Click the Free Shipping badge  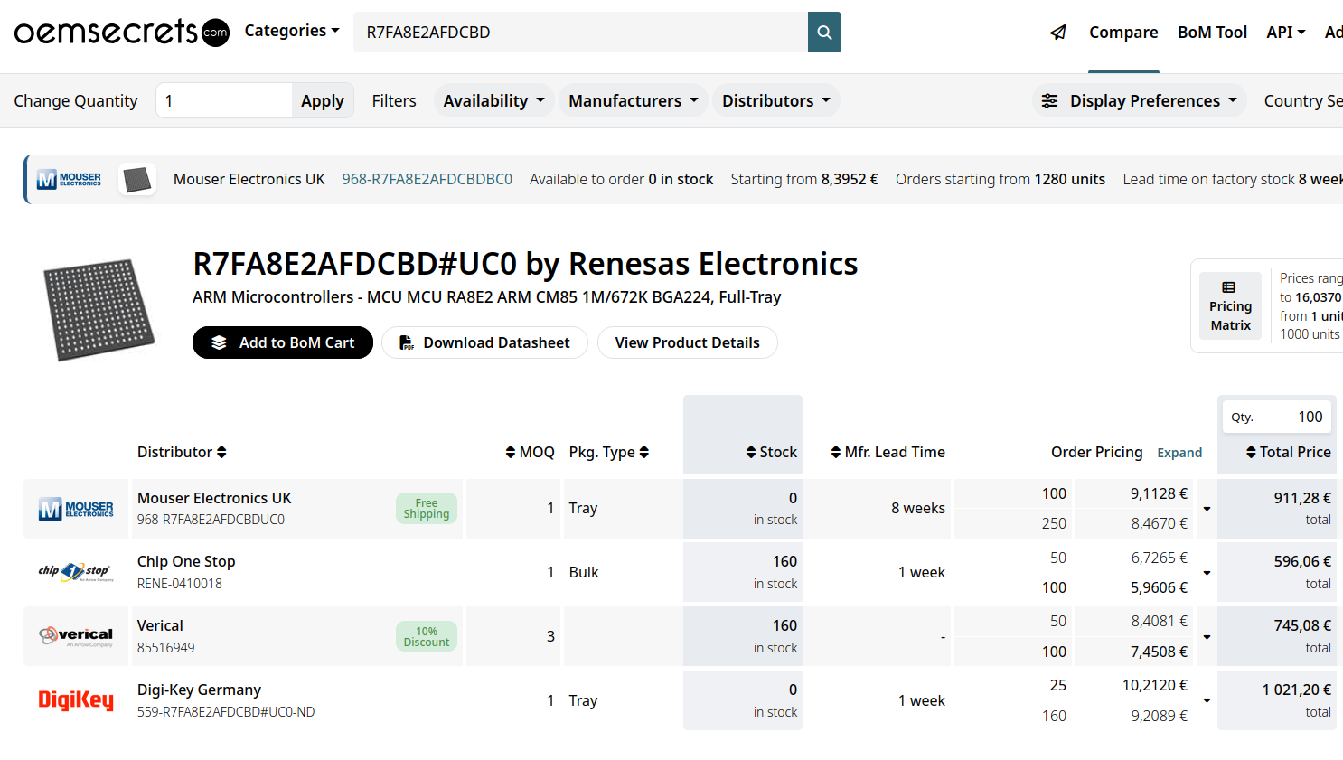pos(427,509)
